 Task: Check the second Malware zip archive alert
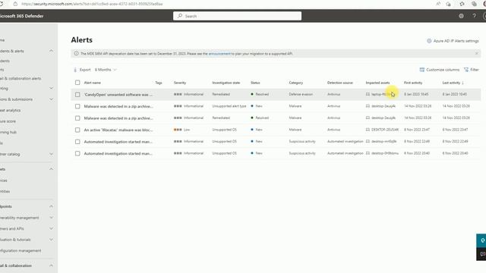(x=77, y=118)
